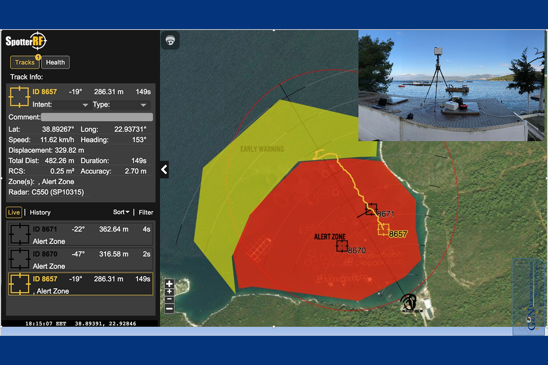This screenshot has width=548, height=365.
Task: Open the Sort dropdown menu
Action: pyautogui.click(x=121, y=212)
